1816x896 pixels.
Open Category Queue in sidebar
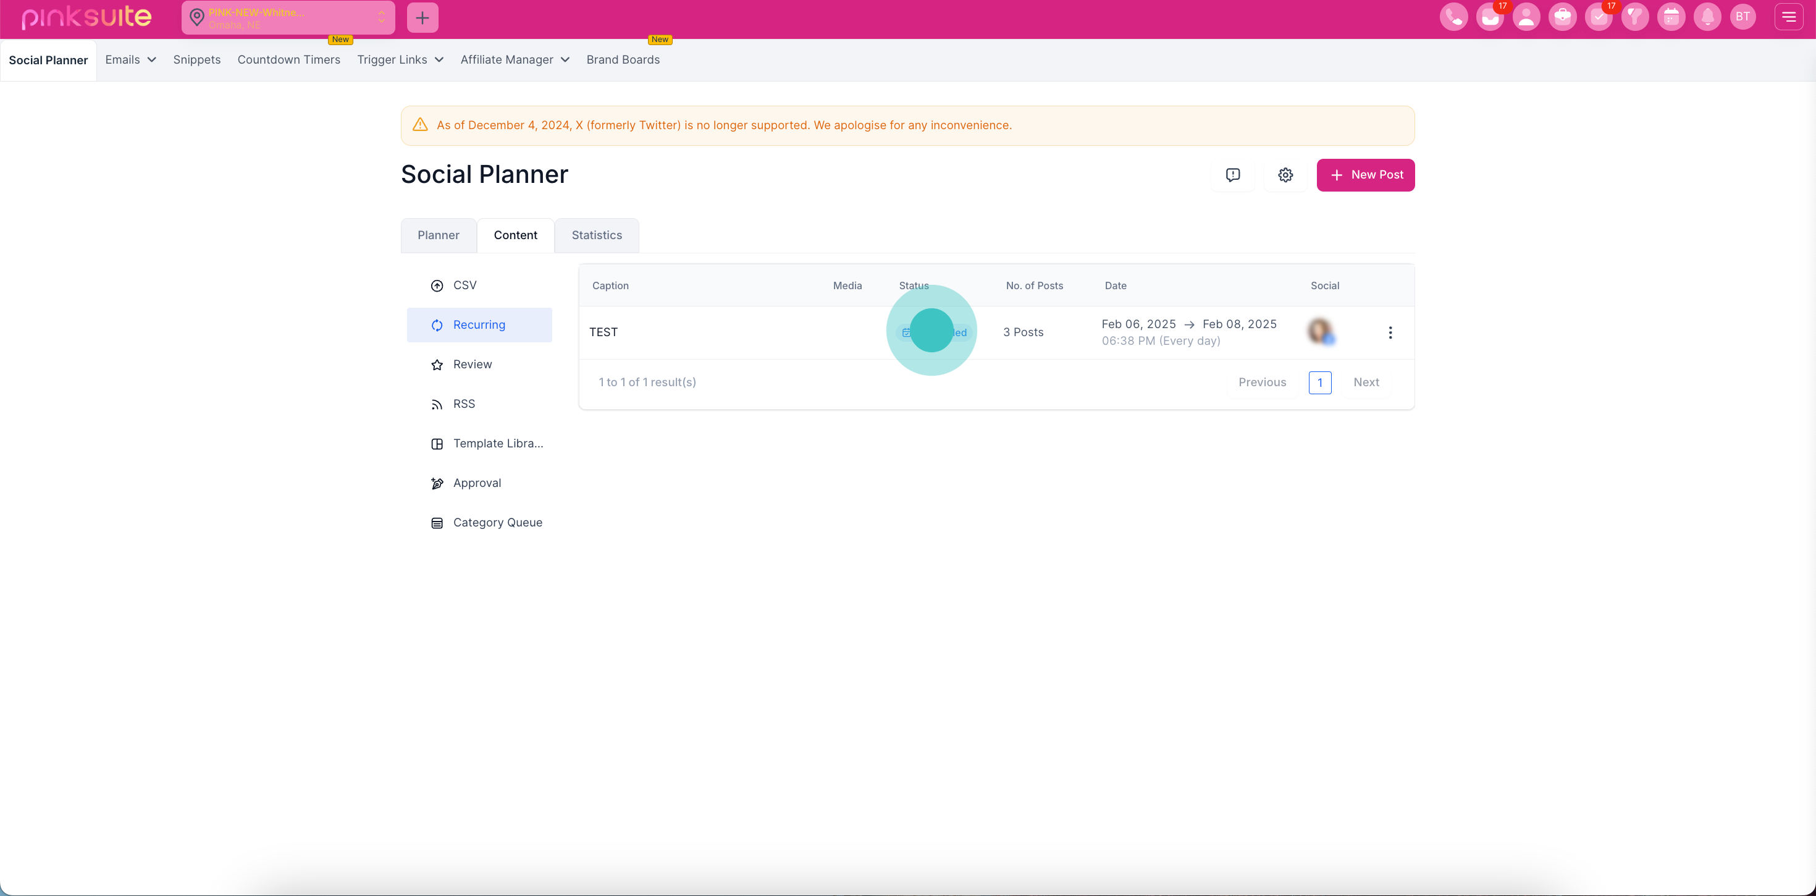(497, 523)
